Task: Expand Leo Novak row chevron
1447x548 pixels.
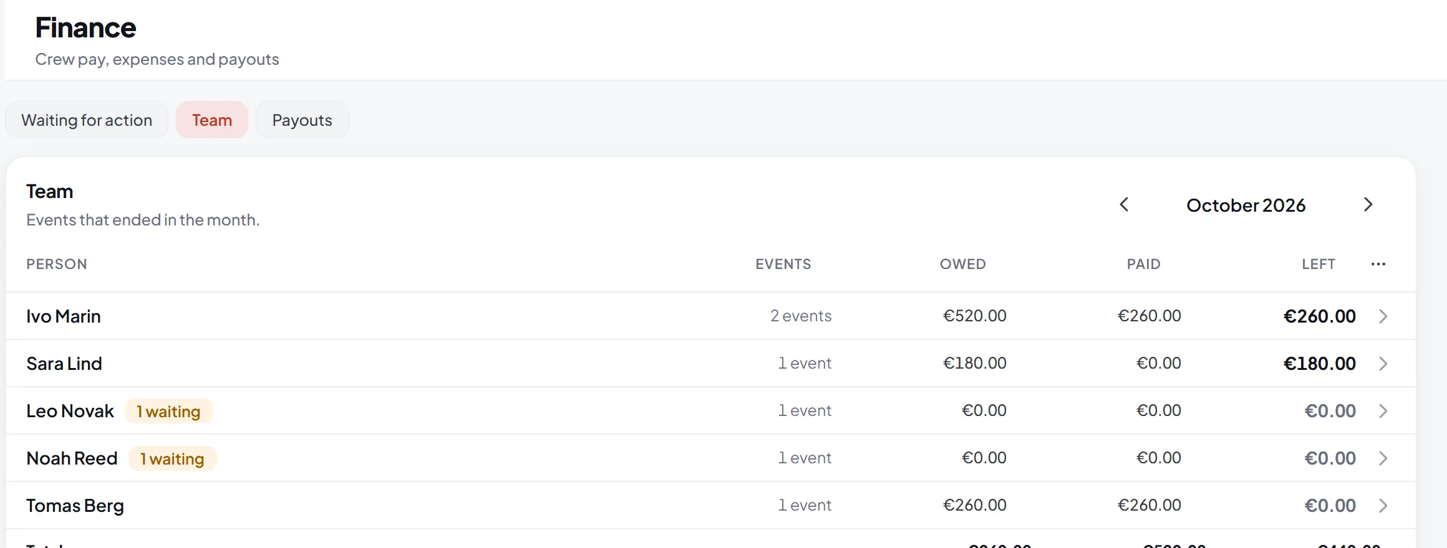Action: (x=1383, y=411)
